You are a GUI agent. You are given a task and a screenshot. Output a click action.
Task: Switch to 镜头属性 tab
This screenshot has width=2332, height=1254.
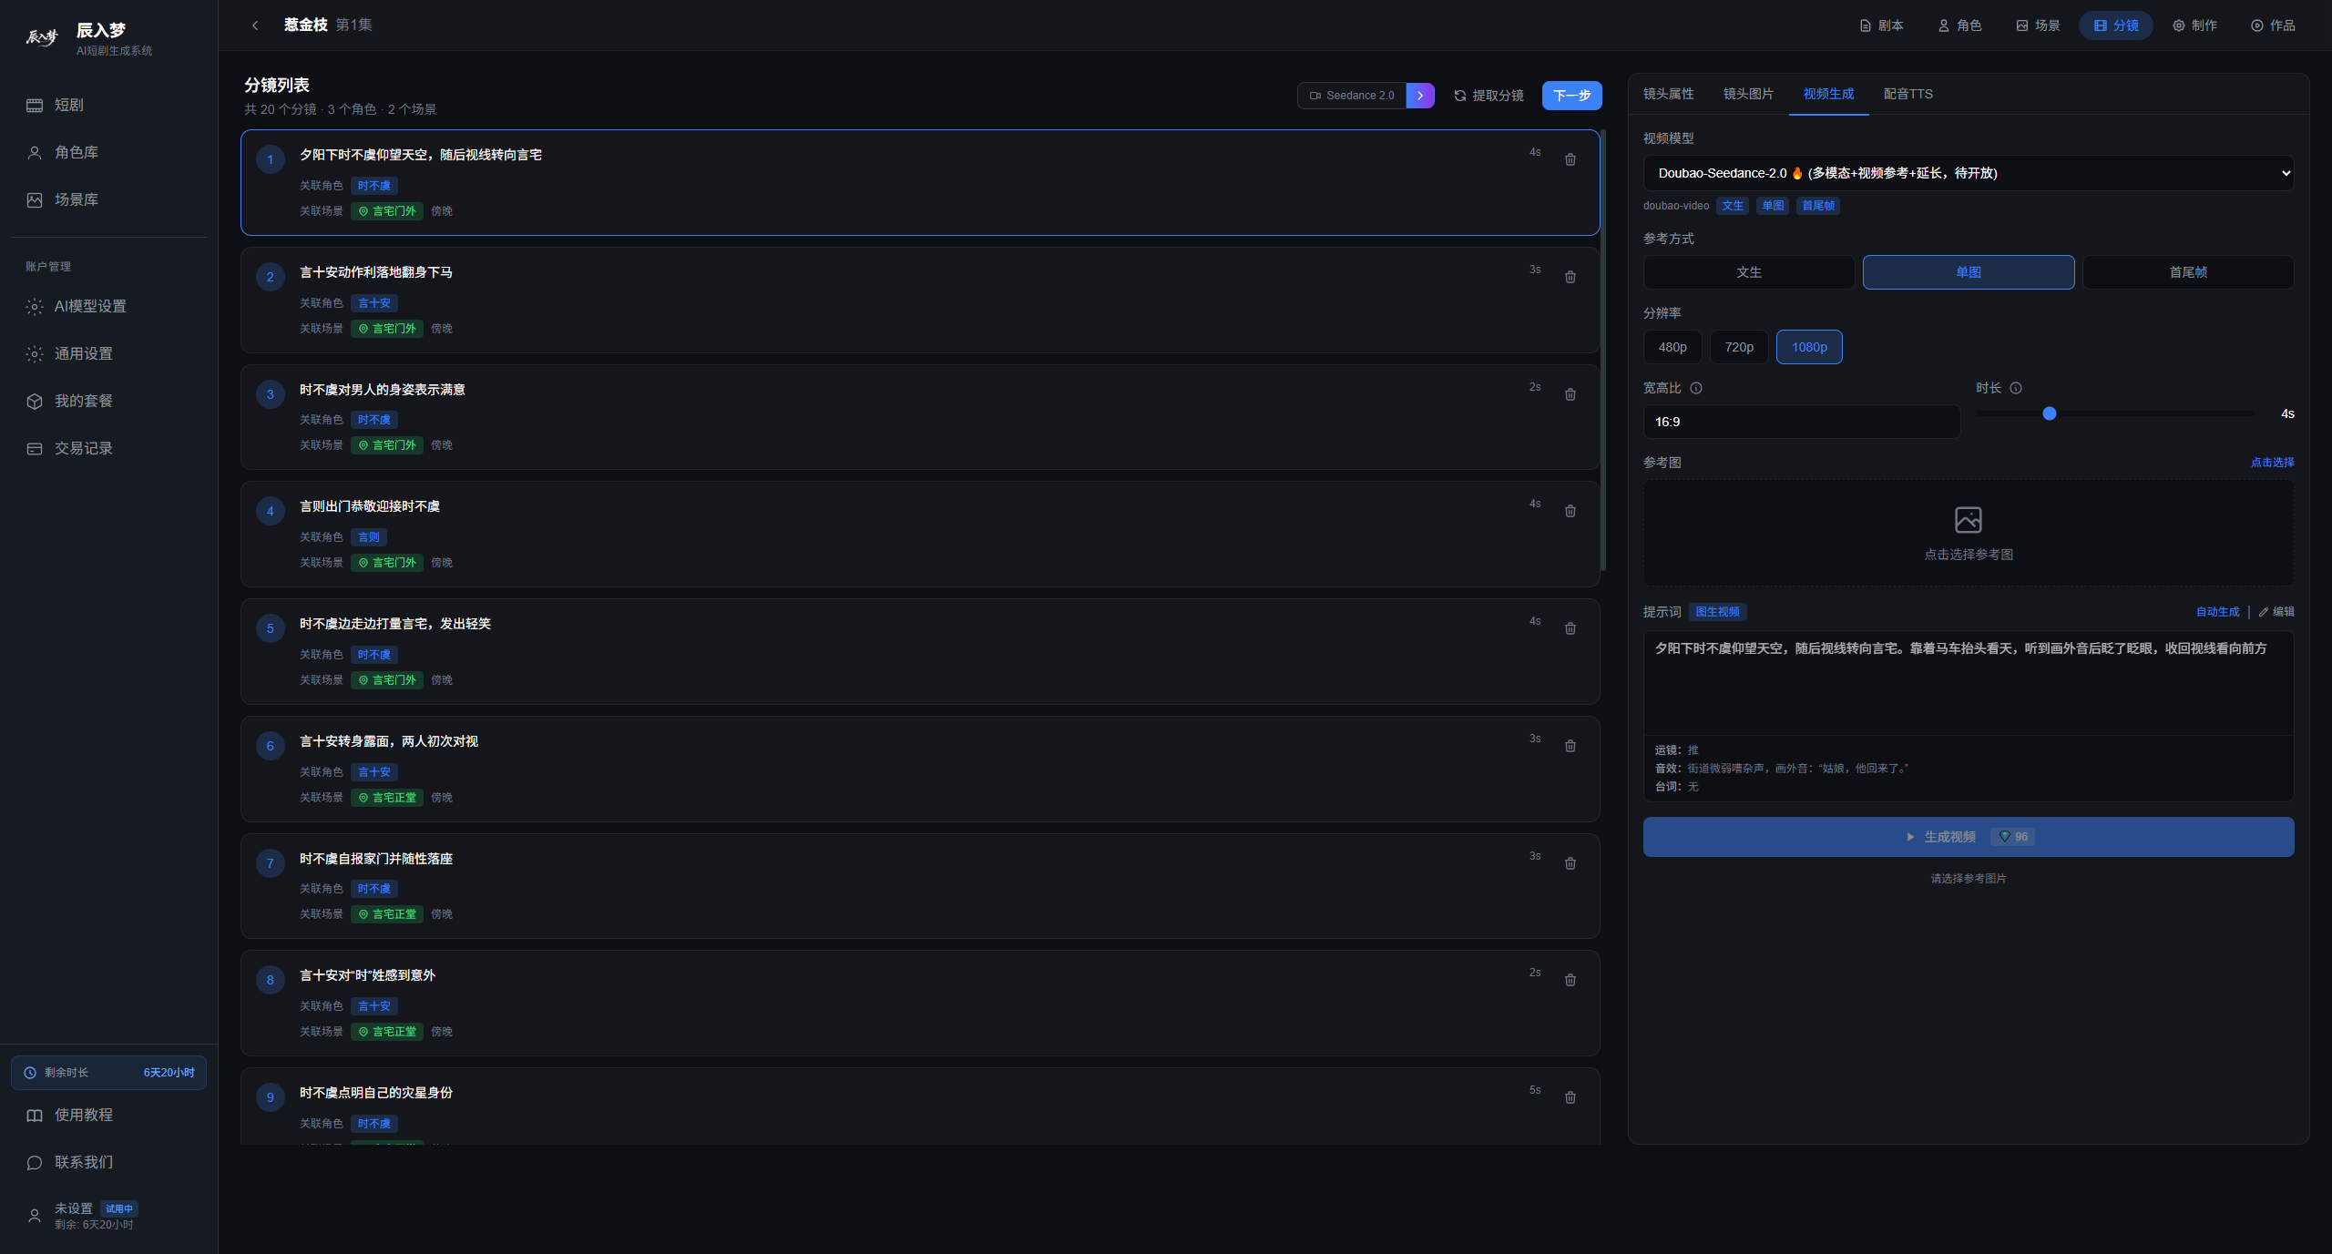1668,94
